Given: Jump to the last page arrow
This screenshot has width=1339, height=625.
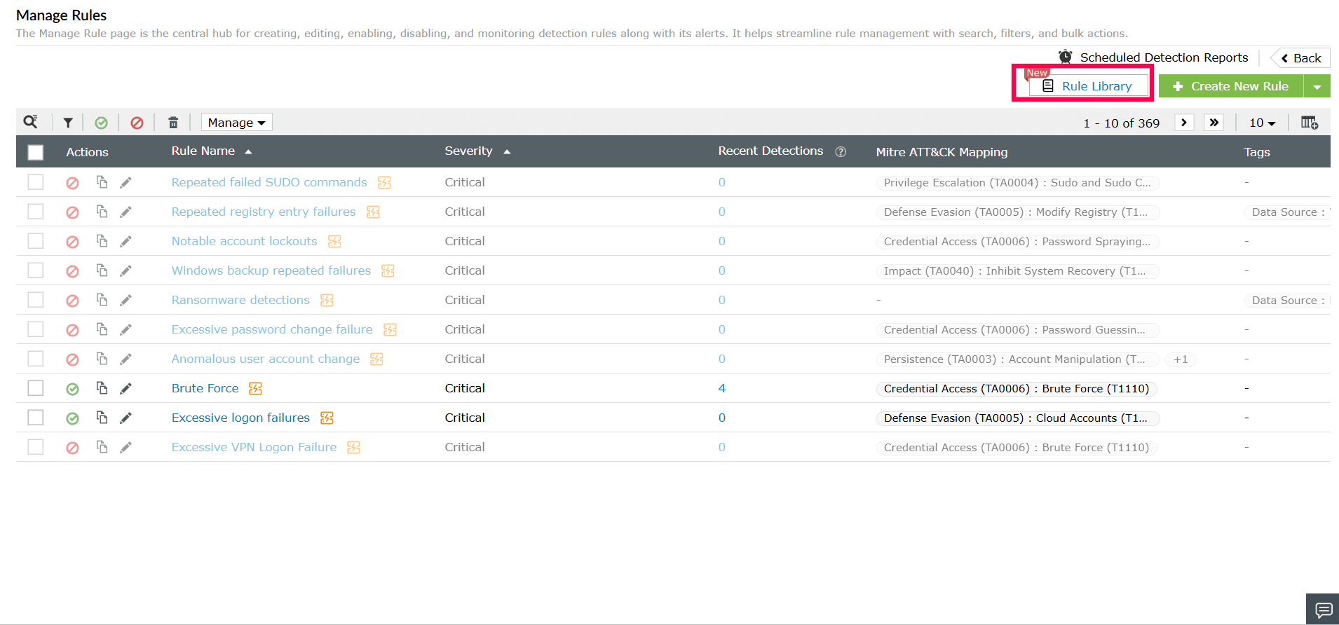Looking at the screenshot, I should [1214, 123].
